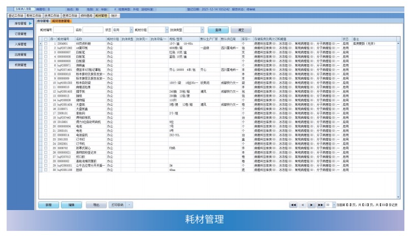
Task: Check the box for row 3 item 000000007
Action: tap(46, 52)
